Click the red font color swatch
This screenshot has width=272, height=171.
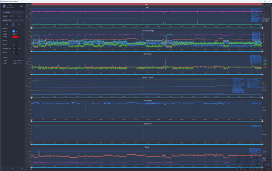pos(16,37)
